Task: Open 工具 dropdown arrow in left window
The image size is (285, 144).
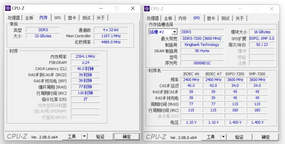Action: coord(84,137)
